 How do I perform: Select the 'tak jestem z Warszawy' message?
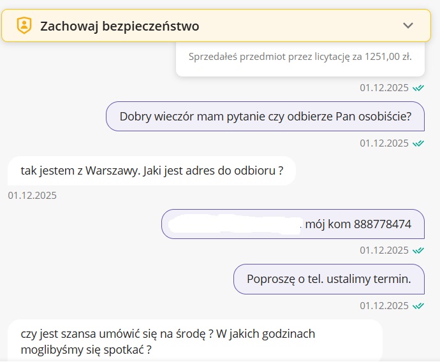[x=152, y=171]
